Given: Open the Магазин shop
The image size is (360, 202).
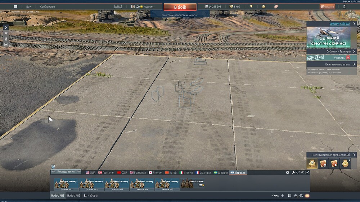Looking at the screenshot, I should 327,6.
